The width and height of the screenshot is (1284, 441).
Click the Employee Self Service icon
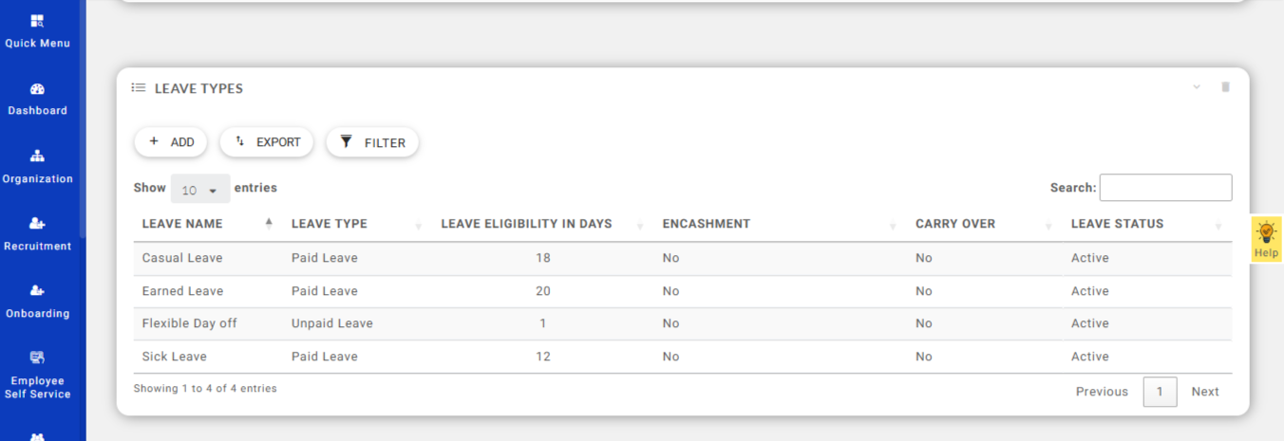point(37,358)
